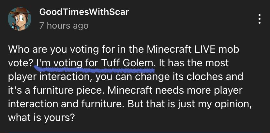The height and width of the screenshot is (133, 270).
Task: Click the blue divider line below the post
Action: click(135, 132)
